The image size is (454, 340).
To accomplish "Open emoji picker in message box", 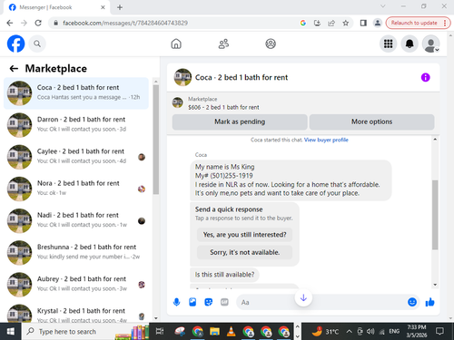I will [412, 302].
